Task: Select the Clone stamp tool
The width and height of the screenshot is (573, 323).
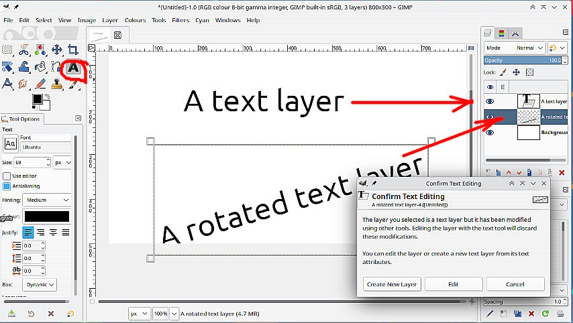Action: [x=56, y=84]
